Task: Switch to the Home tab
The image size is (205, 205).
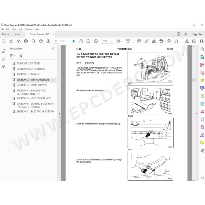Action: pyautogui.click(x=6, y=34)
